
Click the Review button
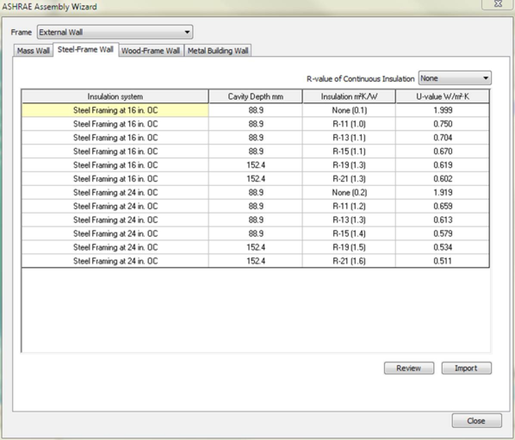coord(408,368)
